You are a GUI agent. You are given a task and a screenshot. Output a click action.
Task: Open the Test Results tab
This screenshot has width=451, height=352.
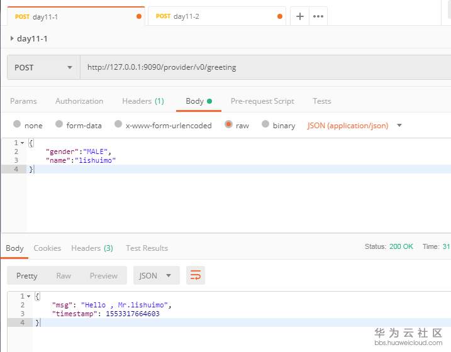click(x=147, y=248)
